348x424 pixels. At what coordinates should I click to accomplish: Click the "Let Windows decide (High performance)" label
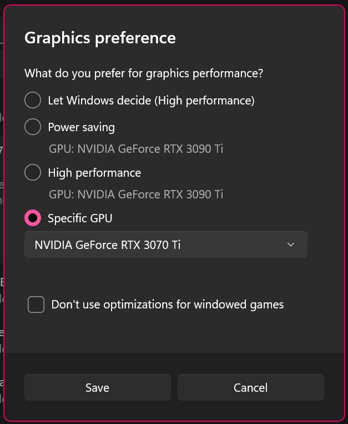151,101
